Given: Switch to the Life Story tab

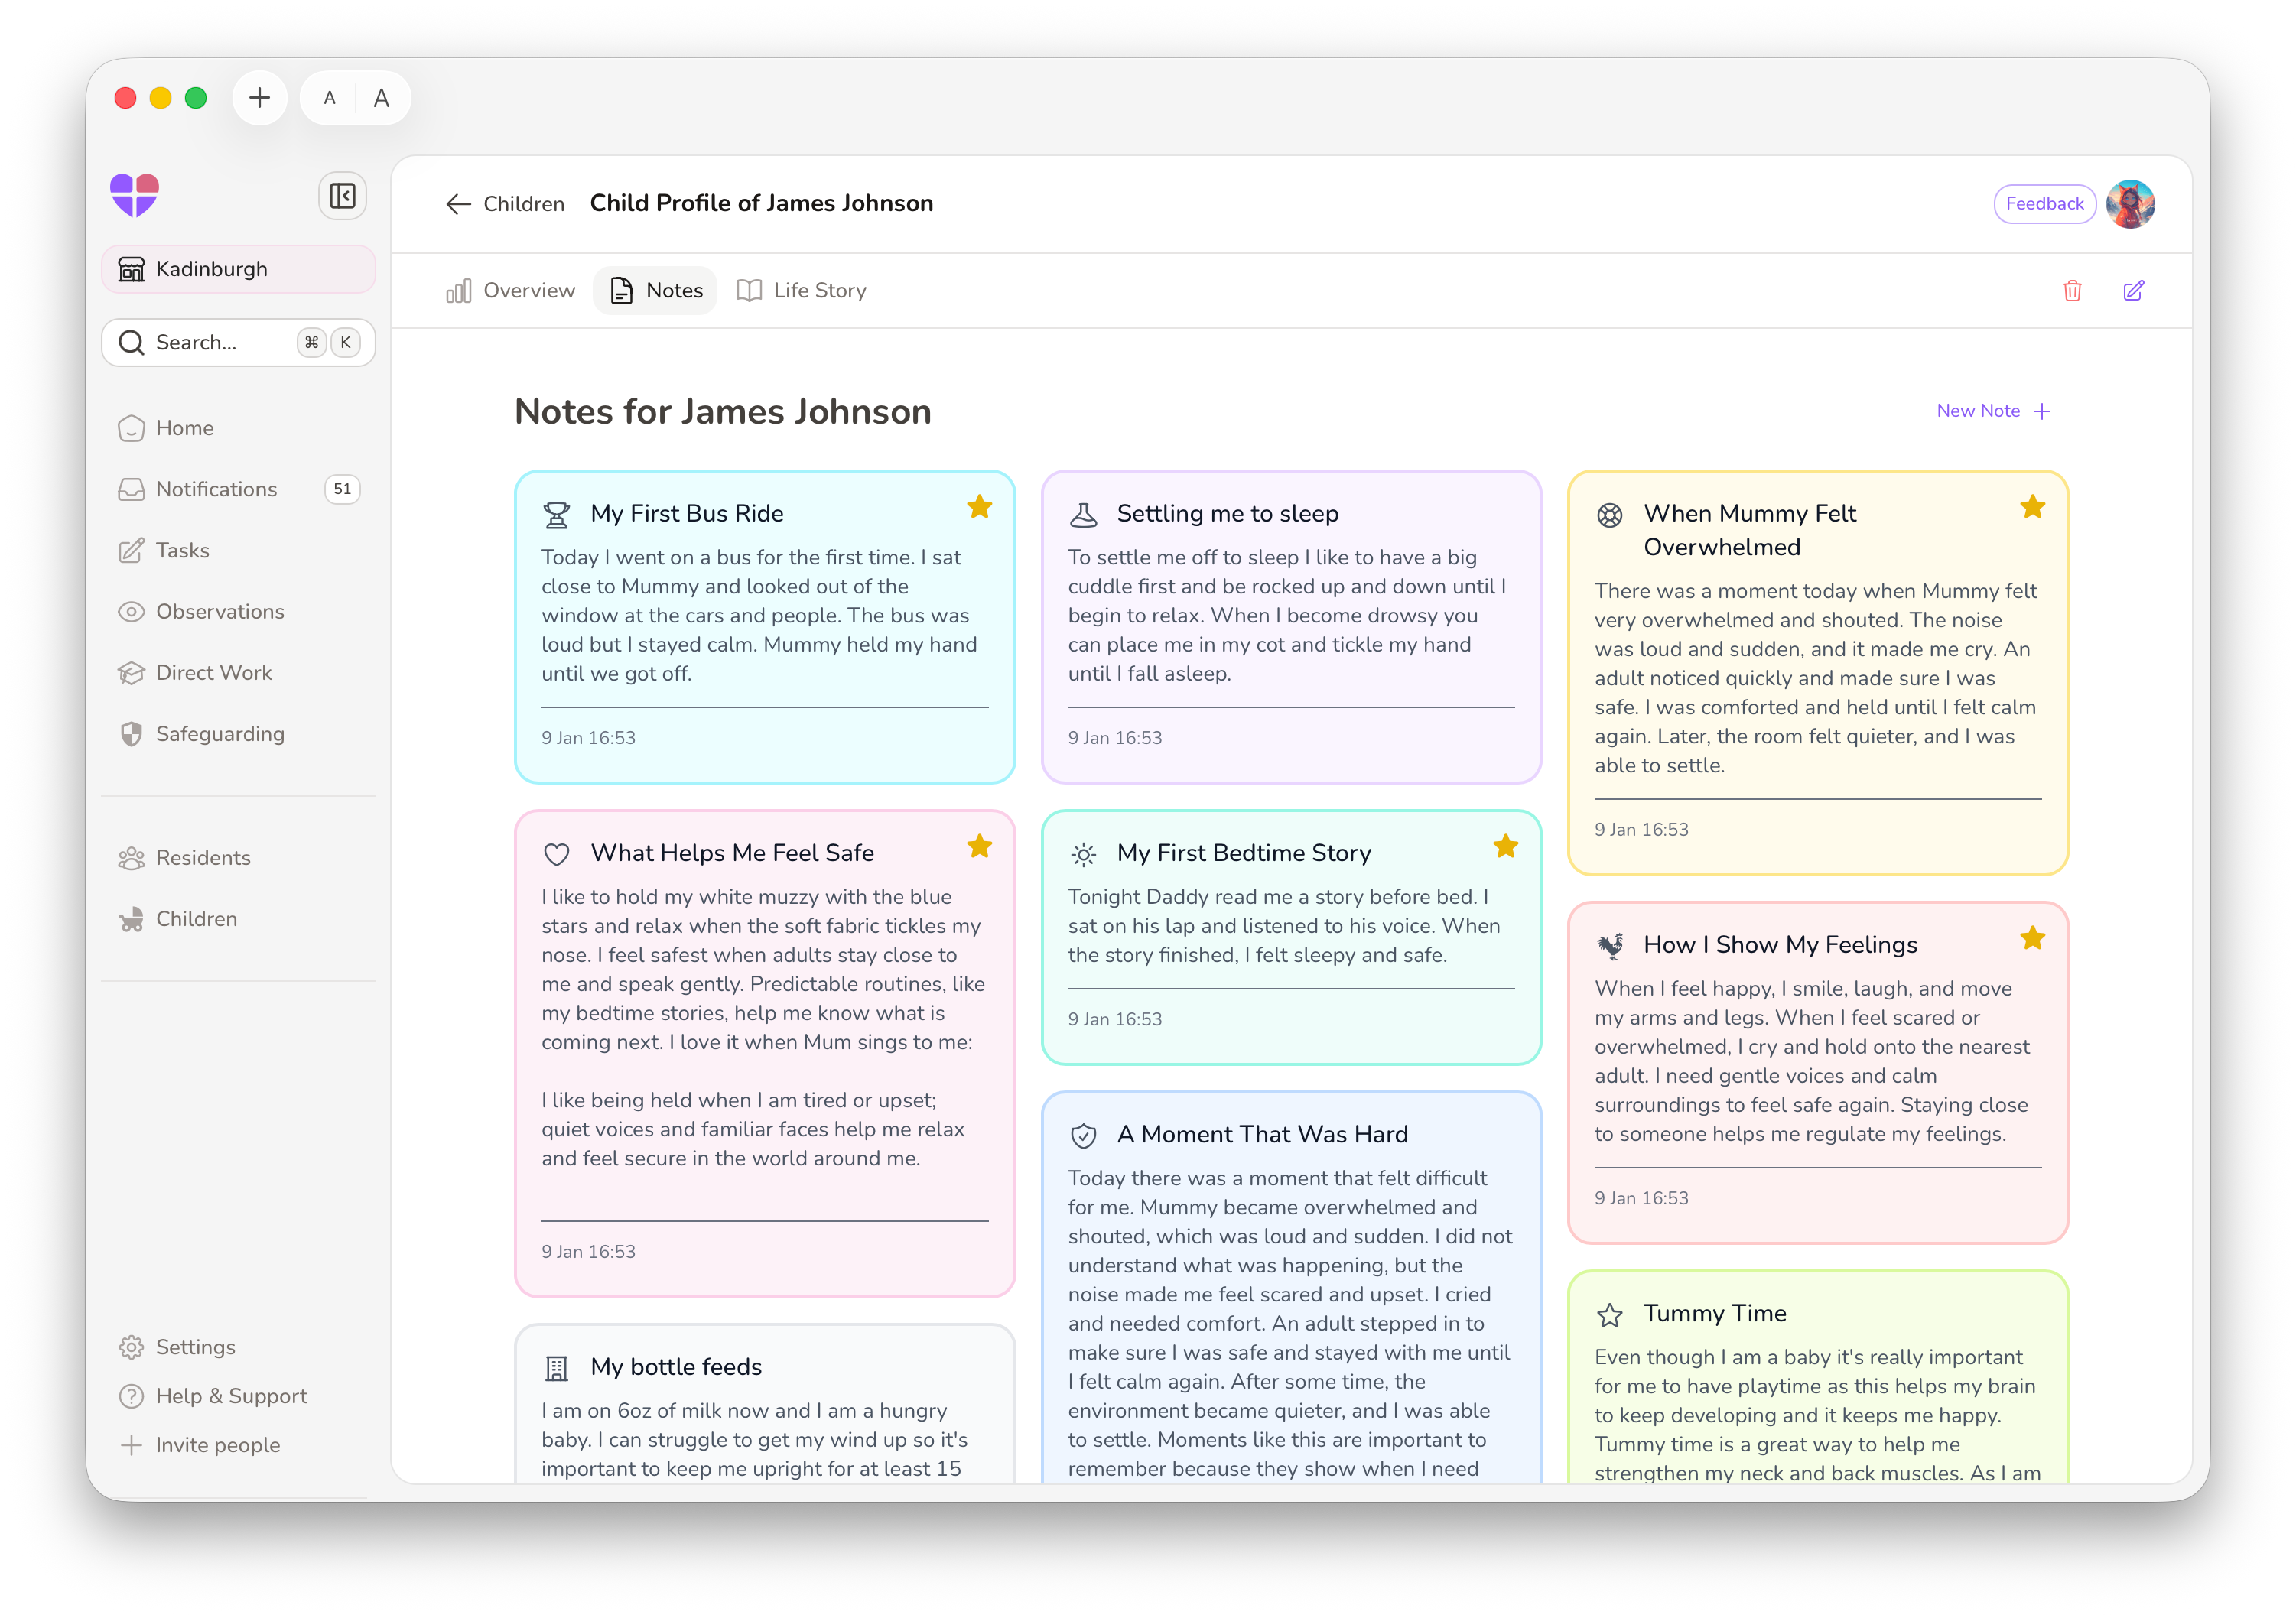Looking at the screenshot, I should pyautogui.click(x=802, y=291).
